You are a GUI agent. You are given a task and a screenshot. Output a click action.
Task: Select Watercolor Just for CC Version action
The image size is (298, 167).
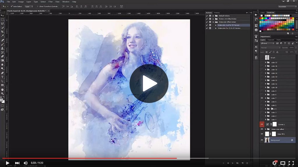229,25
